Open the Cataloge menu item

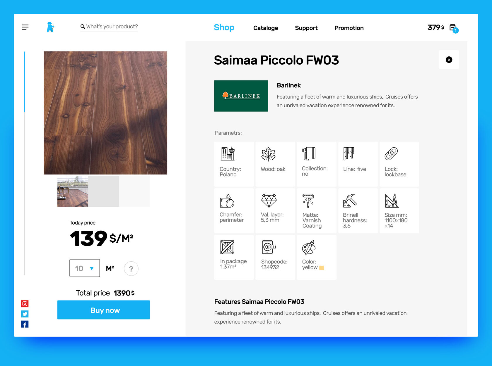(x=266, y=28)
